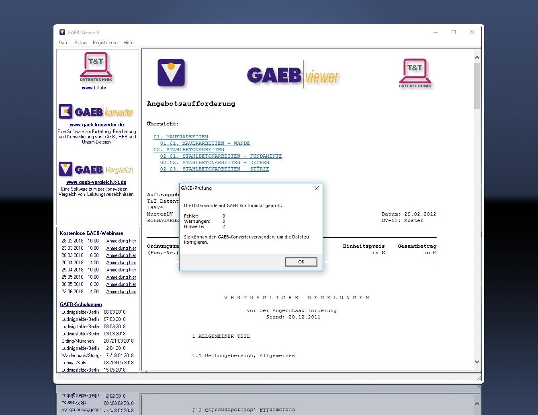Open the Registrieren menu
538x415 pixels.
coord(105,43)
